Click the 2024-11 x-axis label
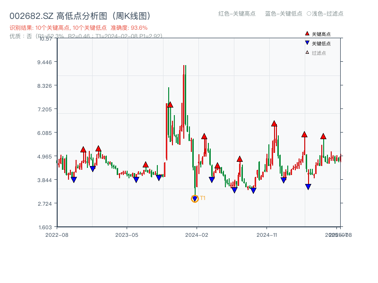 pos(267,235)
